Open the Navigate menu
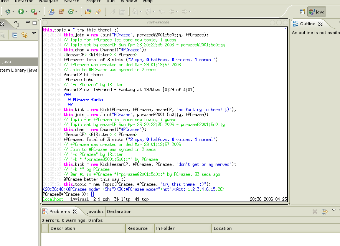340x246 pixels. point(48,2)
